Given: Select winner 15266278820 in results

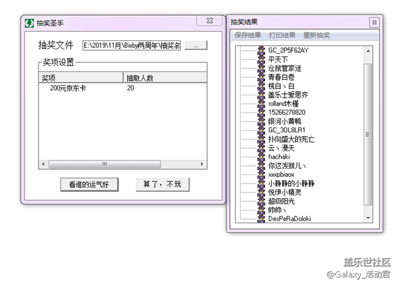Looking at the screenshot, I should 287,112.
